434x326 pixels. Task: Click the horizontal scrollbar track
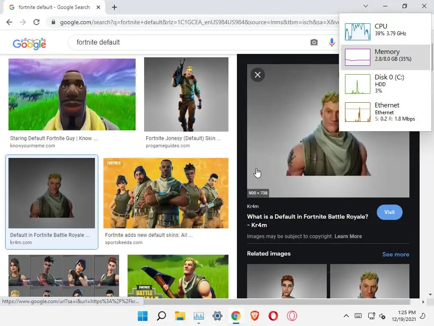click(x=277, y=302)
